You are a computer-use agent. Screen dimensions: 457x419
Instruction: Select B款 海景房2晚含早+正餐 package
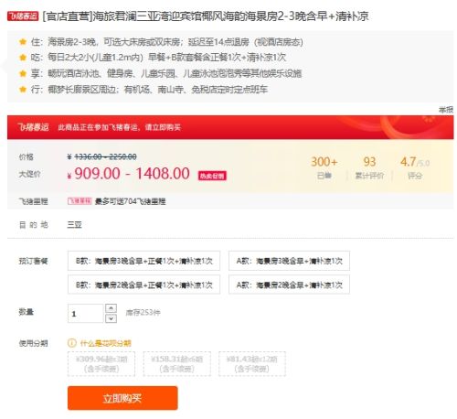[x=143, y=285]
